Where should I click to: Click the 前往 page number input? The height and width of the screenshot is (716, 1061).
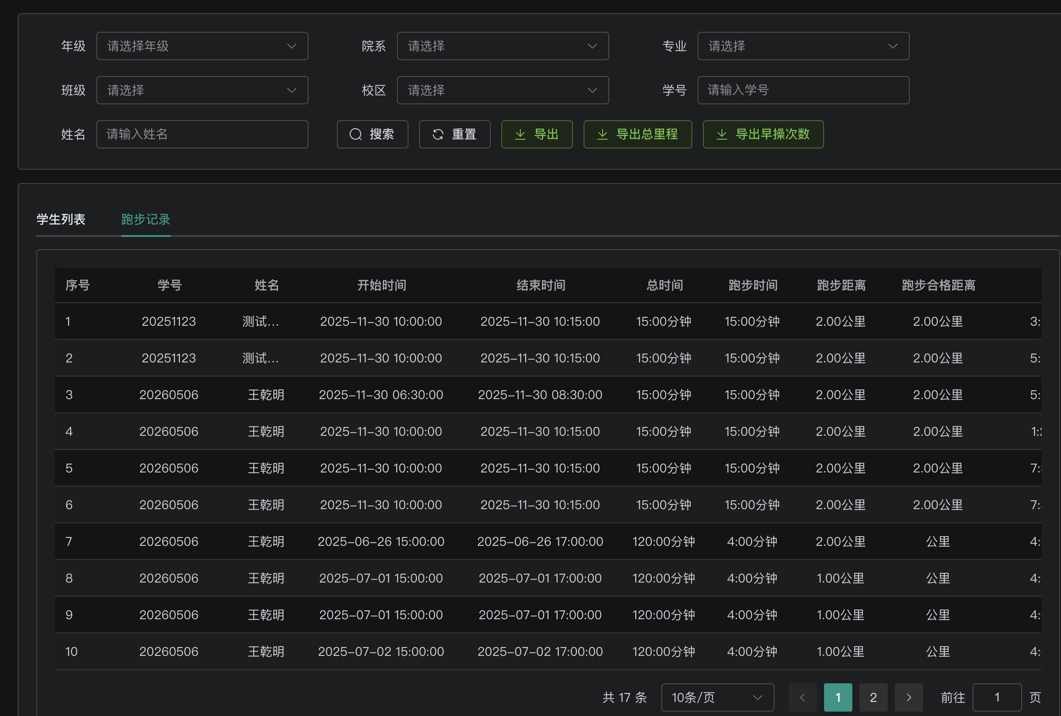click(997, 697)
